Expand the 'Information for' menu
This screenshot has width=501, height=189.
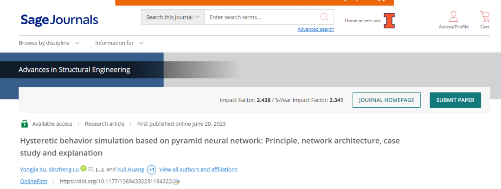pyautogui.click(x=119, y=43)
